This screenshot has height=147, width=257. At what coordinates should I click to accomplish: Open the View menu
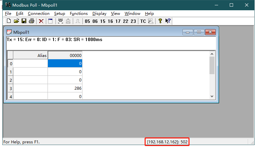click(115, 14)
